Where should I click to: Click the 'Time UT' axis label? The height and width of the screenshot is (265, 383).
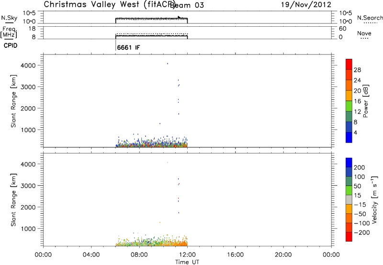(x=187, y=262)
